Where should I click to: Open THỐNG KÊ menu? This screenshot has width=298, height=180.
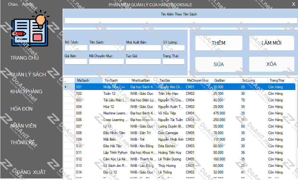click(x=23, y=142)
